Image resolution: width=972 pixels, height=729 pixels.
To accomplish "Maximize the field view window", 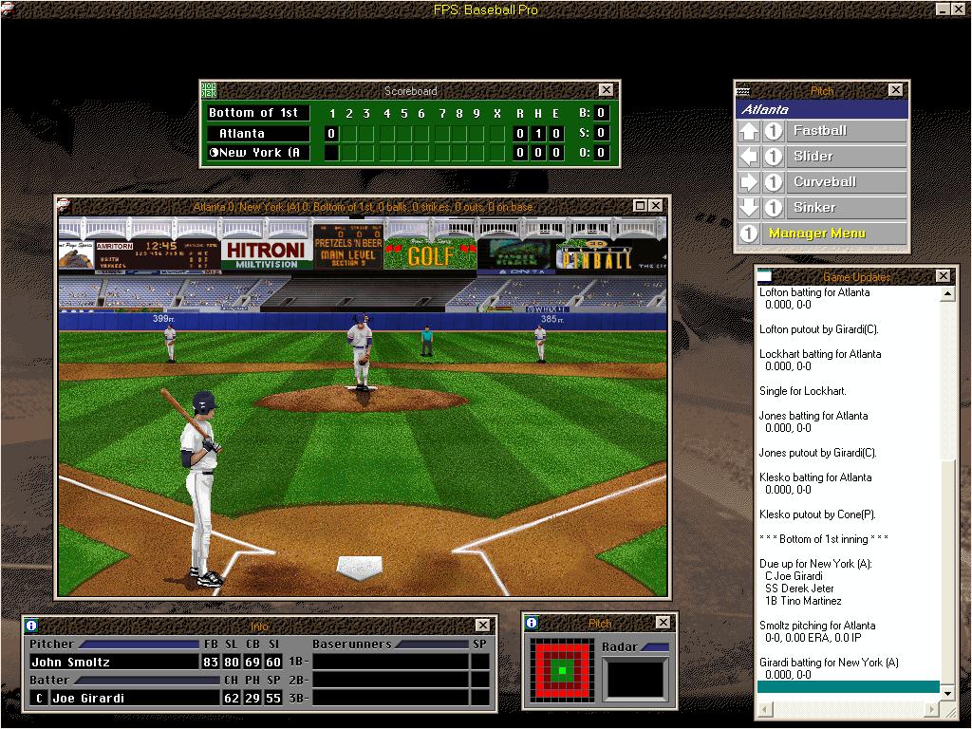I will (641, 206).
